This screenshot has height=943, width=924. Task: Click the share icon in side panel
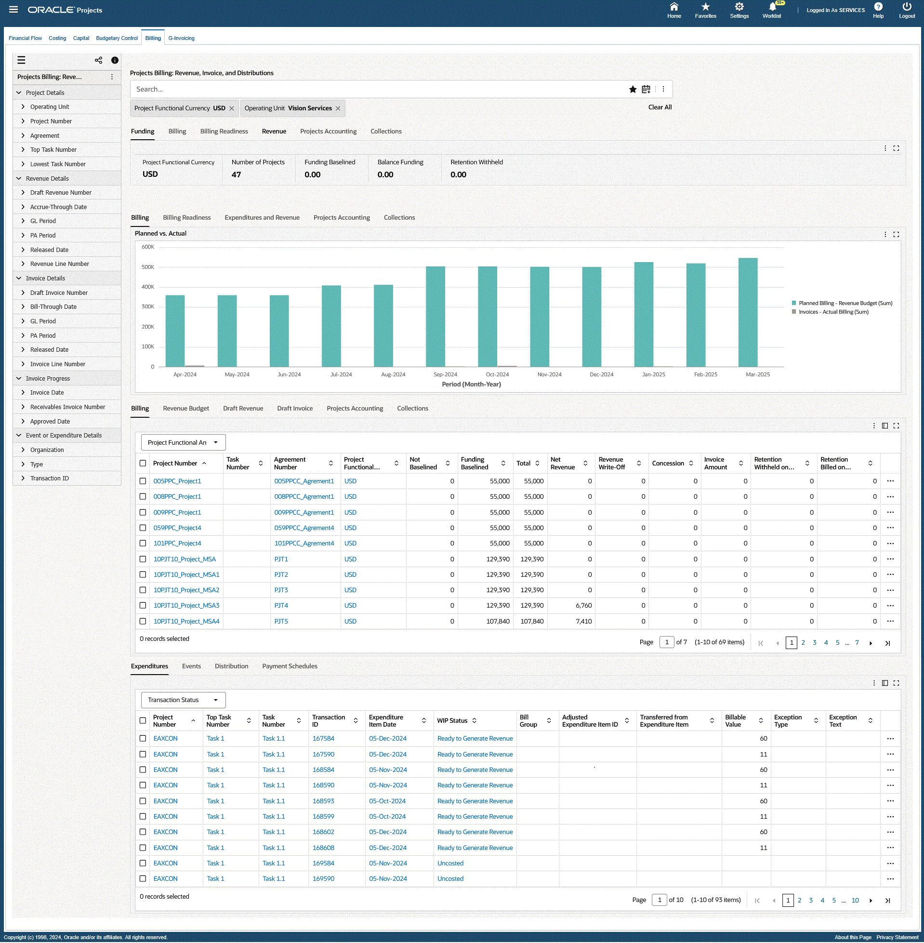coord(98,60)
